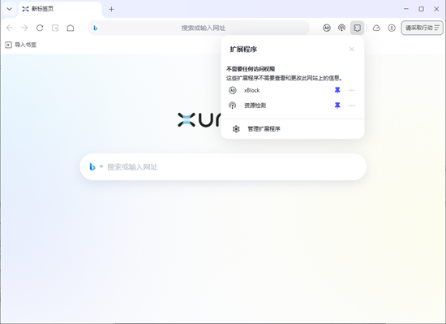Open the resource detection toolbar icon
This screenshot has height=324, width=446.
coord(341,28)
